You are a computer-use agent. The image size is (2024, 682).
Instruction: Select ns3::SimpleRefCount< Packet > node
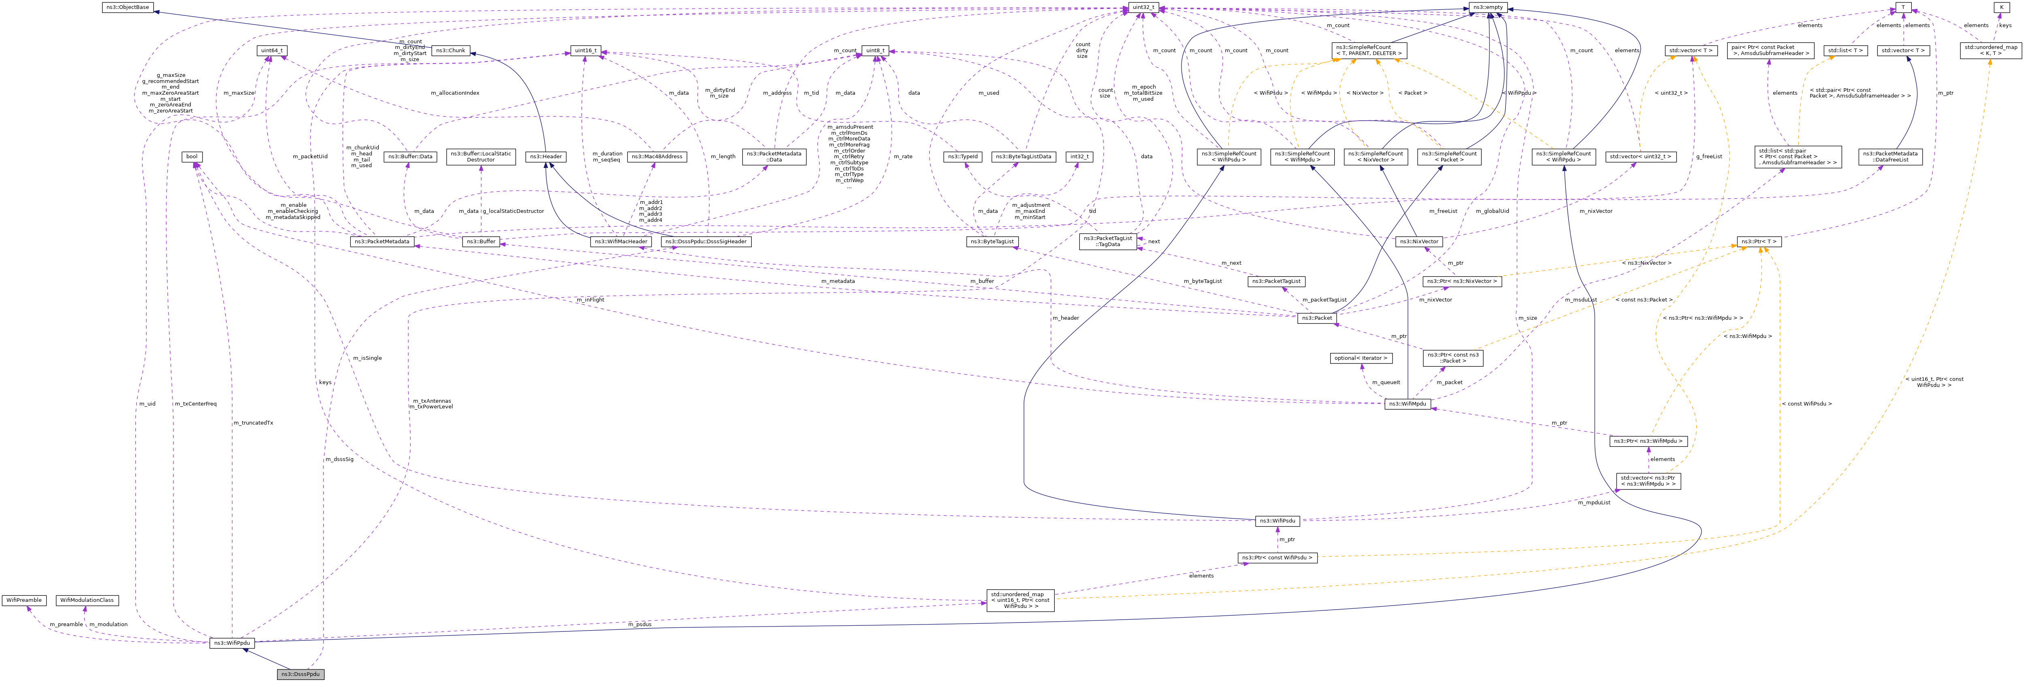tap(1450, 157)
